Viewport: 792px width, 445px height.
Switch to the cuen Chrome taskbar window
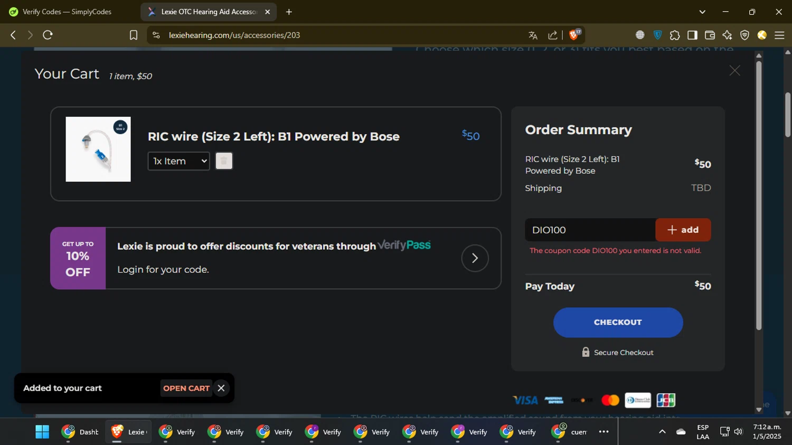(569, 432)
